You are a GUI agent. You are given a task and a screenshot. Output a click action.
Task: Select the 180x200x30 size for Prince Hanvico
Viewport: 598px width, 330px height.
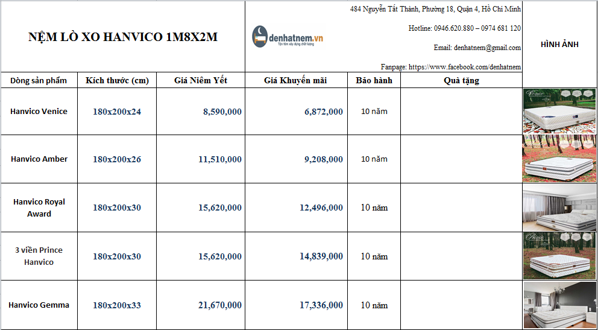(117, 256)
